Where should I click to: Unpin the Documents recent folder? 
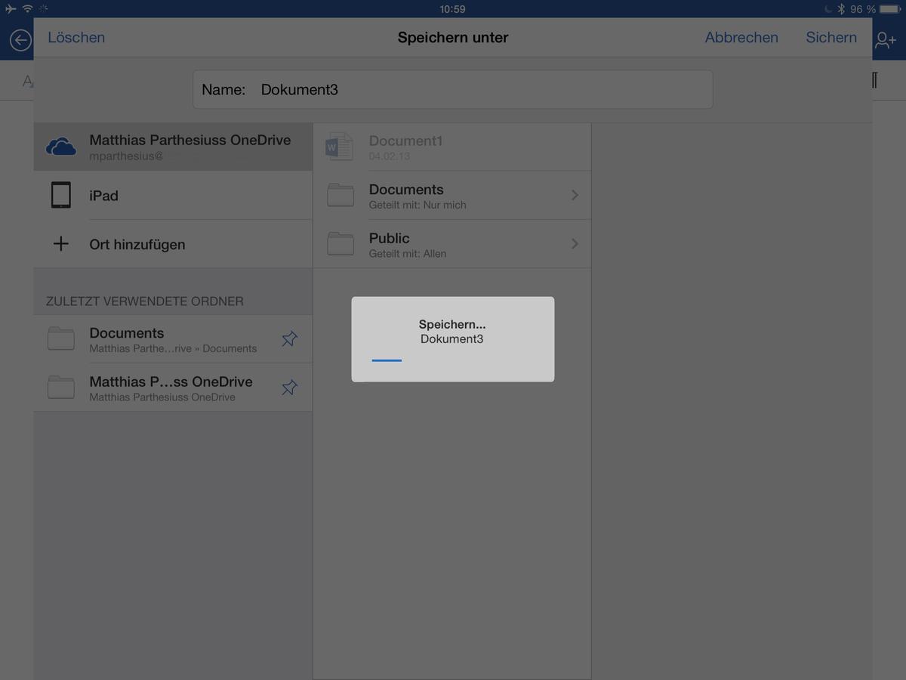(289, 339)
